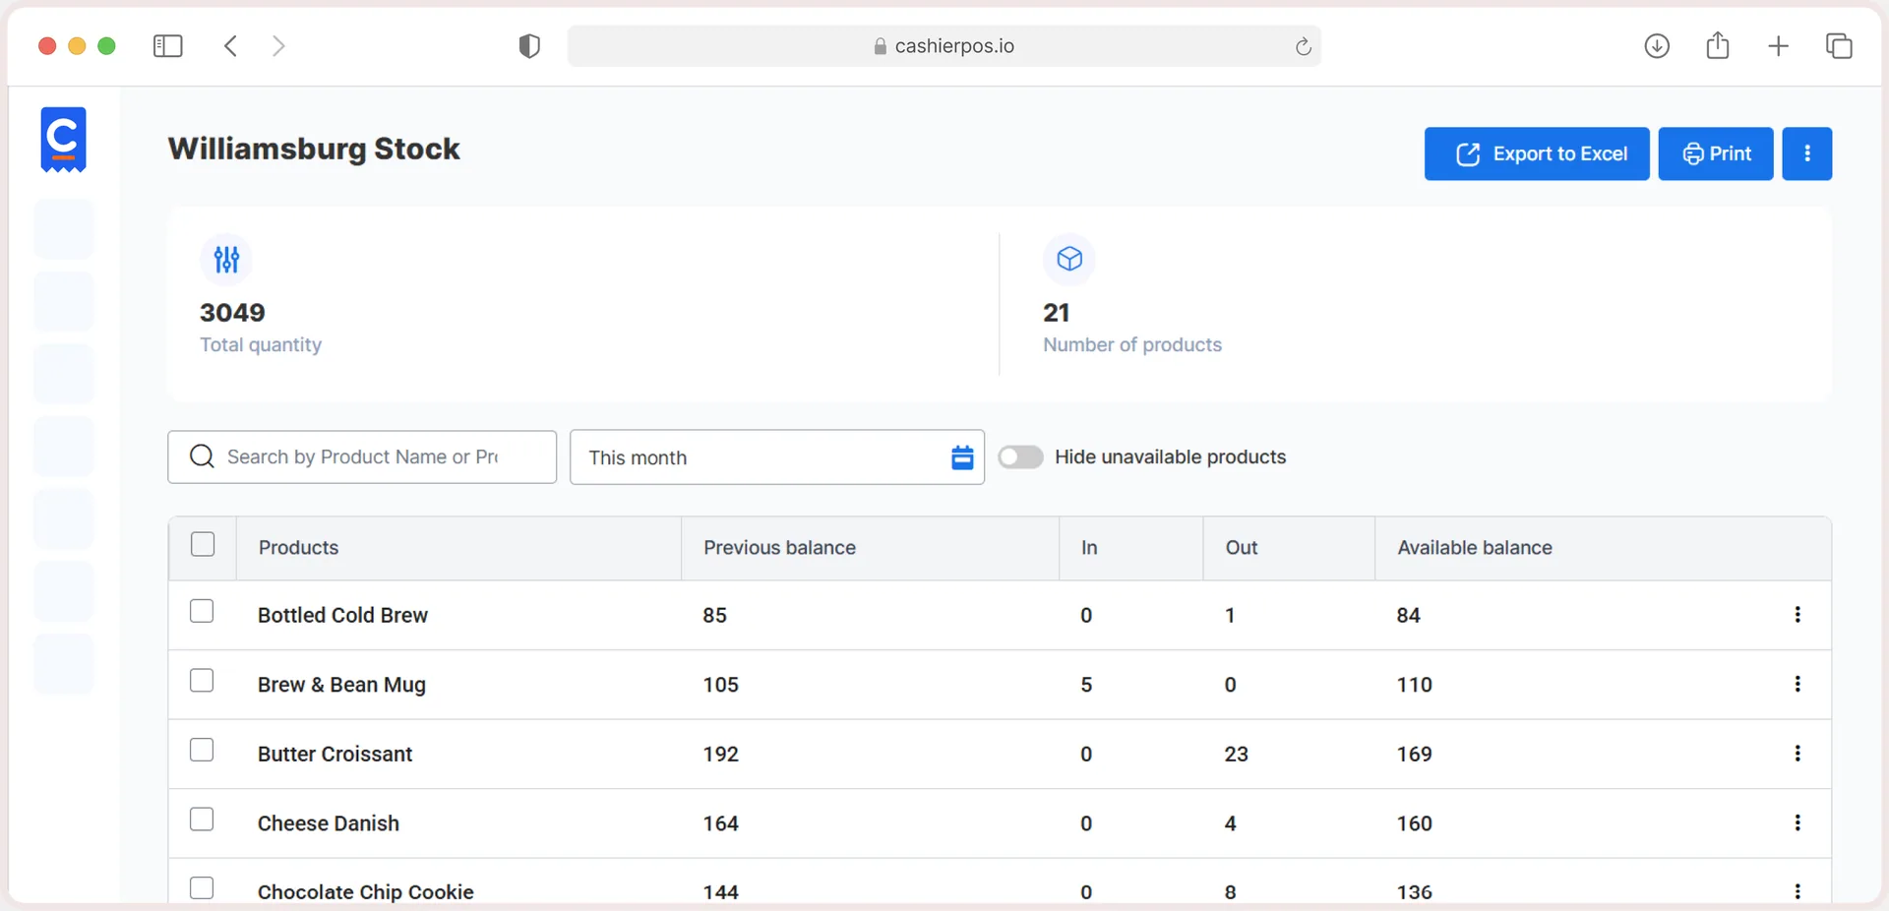The height and width of the screenshot is (911, 1889).
Task: Check the Butter Croissant row
Action: tap(202, 751)
